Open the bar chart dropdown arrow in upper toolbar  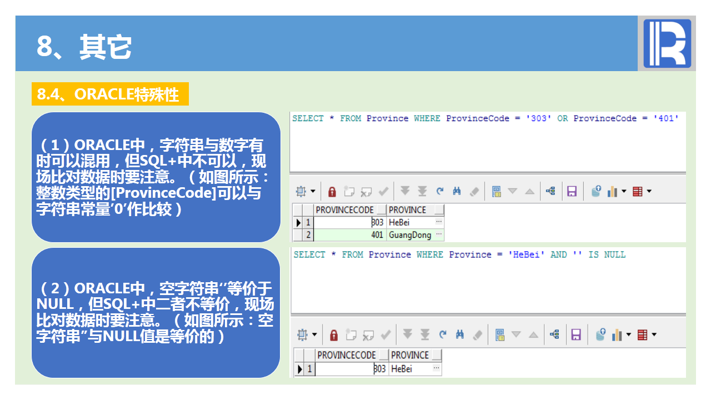pos(624,192)
